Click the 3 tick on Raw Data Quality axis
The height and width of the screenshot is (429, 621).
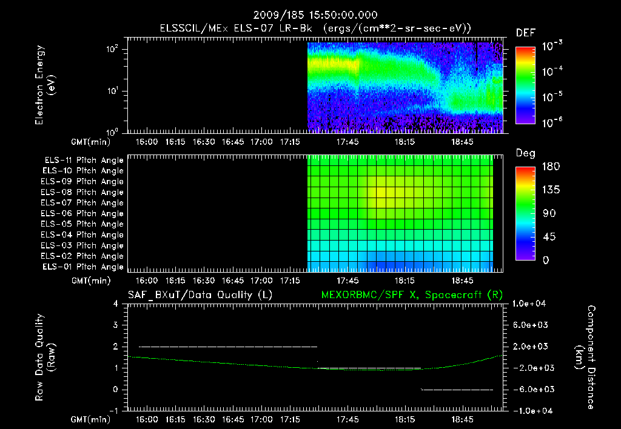[x=115, y=325]
